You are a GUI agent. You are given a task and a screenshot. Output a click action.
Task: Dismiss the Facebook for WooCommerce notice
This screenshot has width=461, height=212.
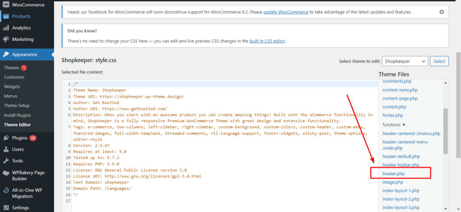point(441,12)
